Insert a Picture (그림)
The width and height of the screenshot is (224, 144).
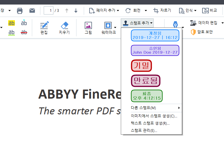pos(88,28)
